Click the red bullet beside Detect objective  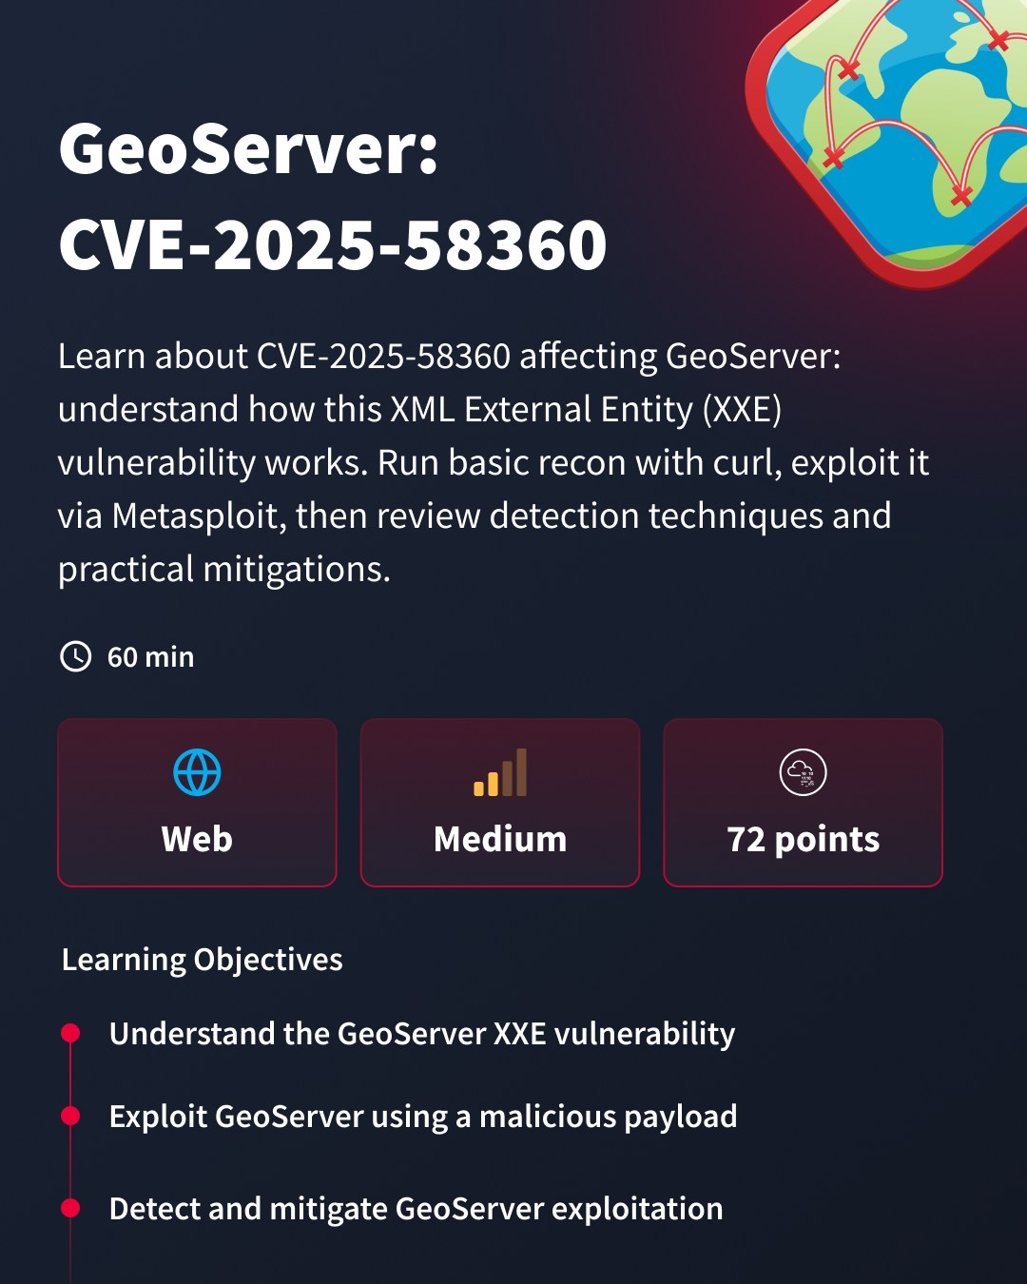tap(70, 1208)
